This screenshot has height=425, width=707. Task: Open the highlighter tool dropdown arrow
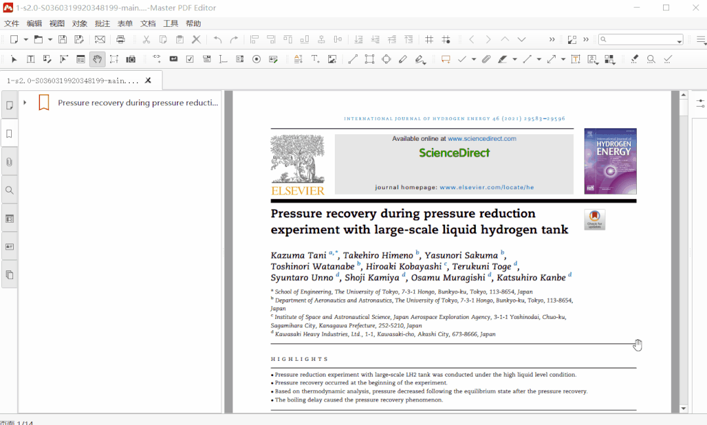click(x=514, y=59)
